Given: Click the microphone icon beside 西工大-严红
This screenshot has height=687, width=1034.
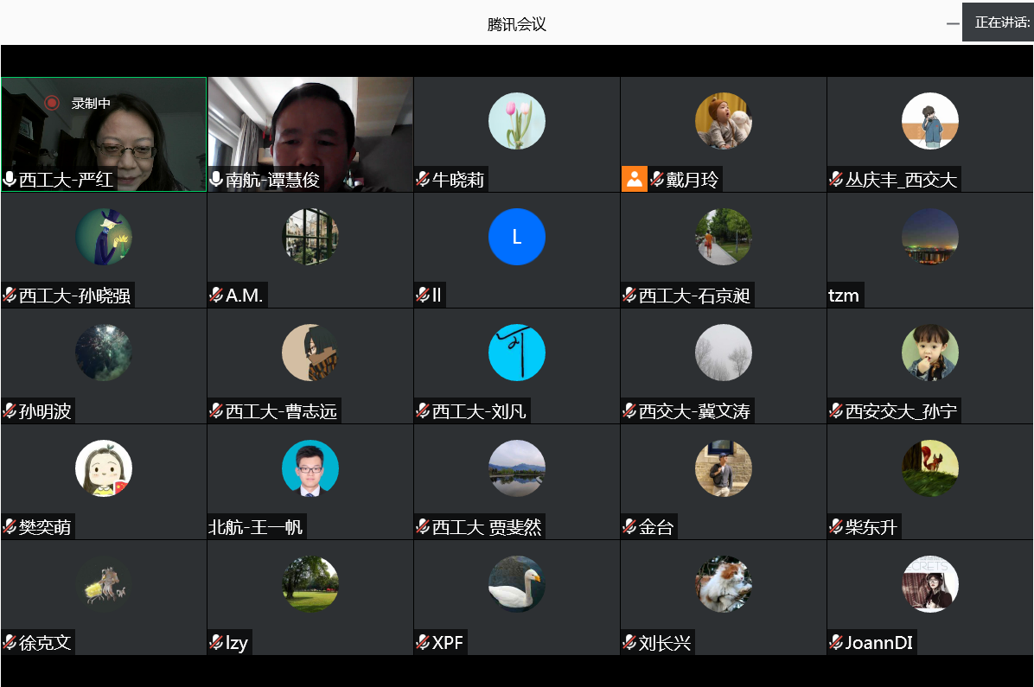Looking at the screenshot, I should (10, 179).
